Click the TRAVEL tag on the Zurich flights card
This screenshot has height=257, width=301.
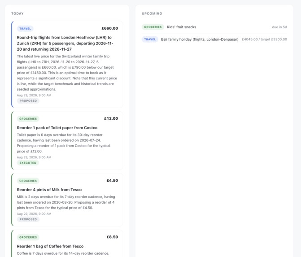click(x=25, y=29)
